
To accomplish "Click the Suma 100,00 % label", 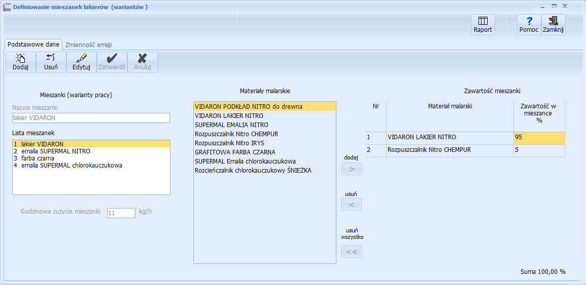I will [543, 271].
